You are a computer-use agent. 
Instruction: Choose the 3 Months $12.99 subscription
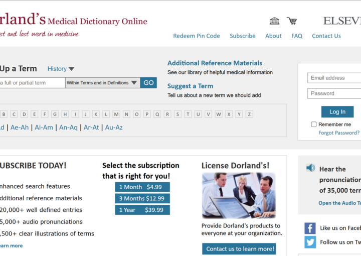pos(142,198)
